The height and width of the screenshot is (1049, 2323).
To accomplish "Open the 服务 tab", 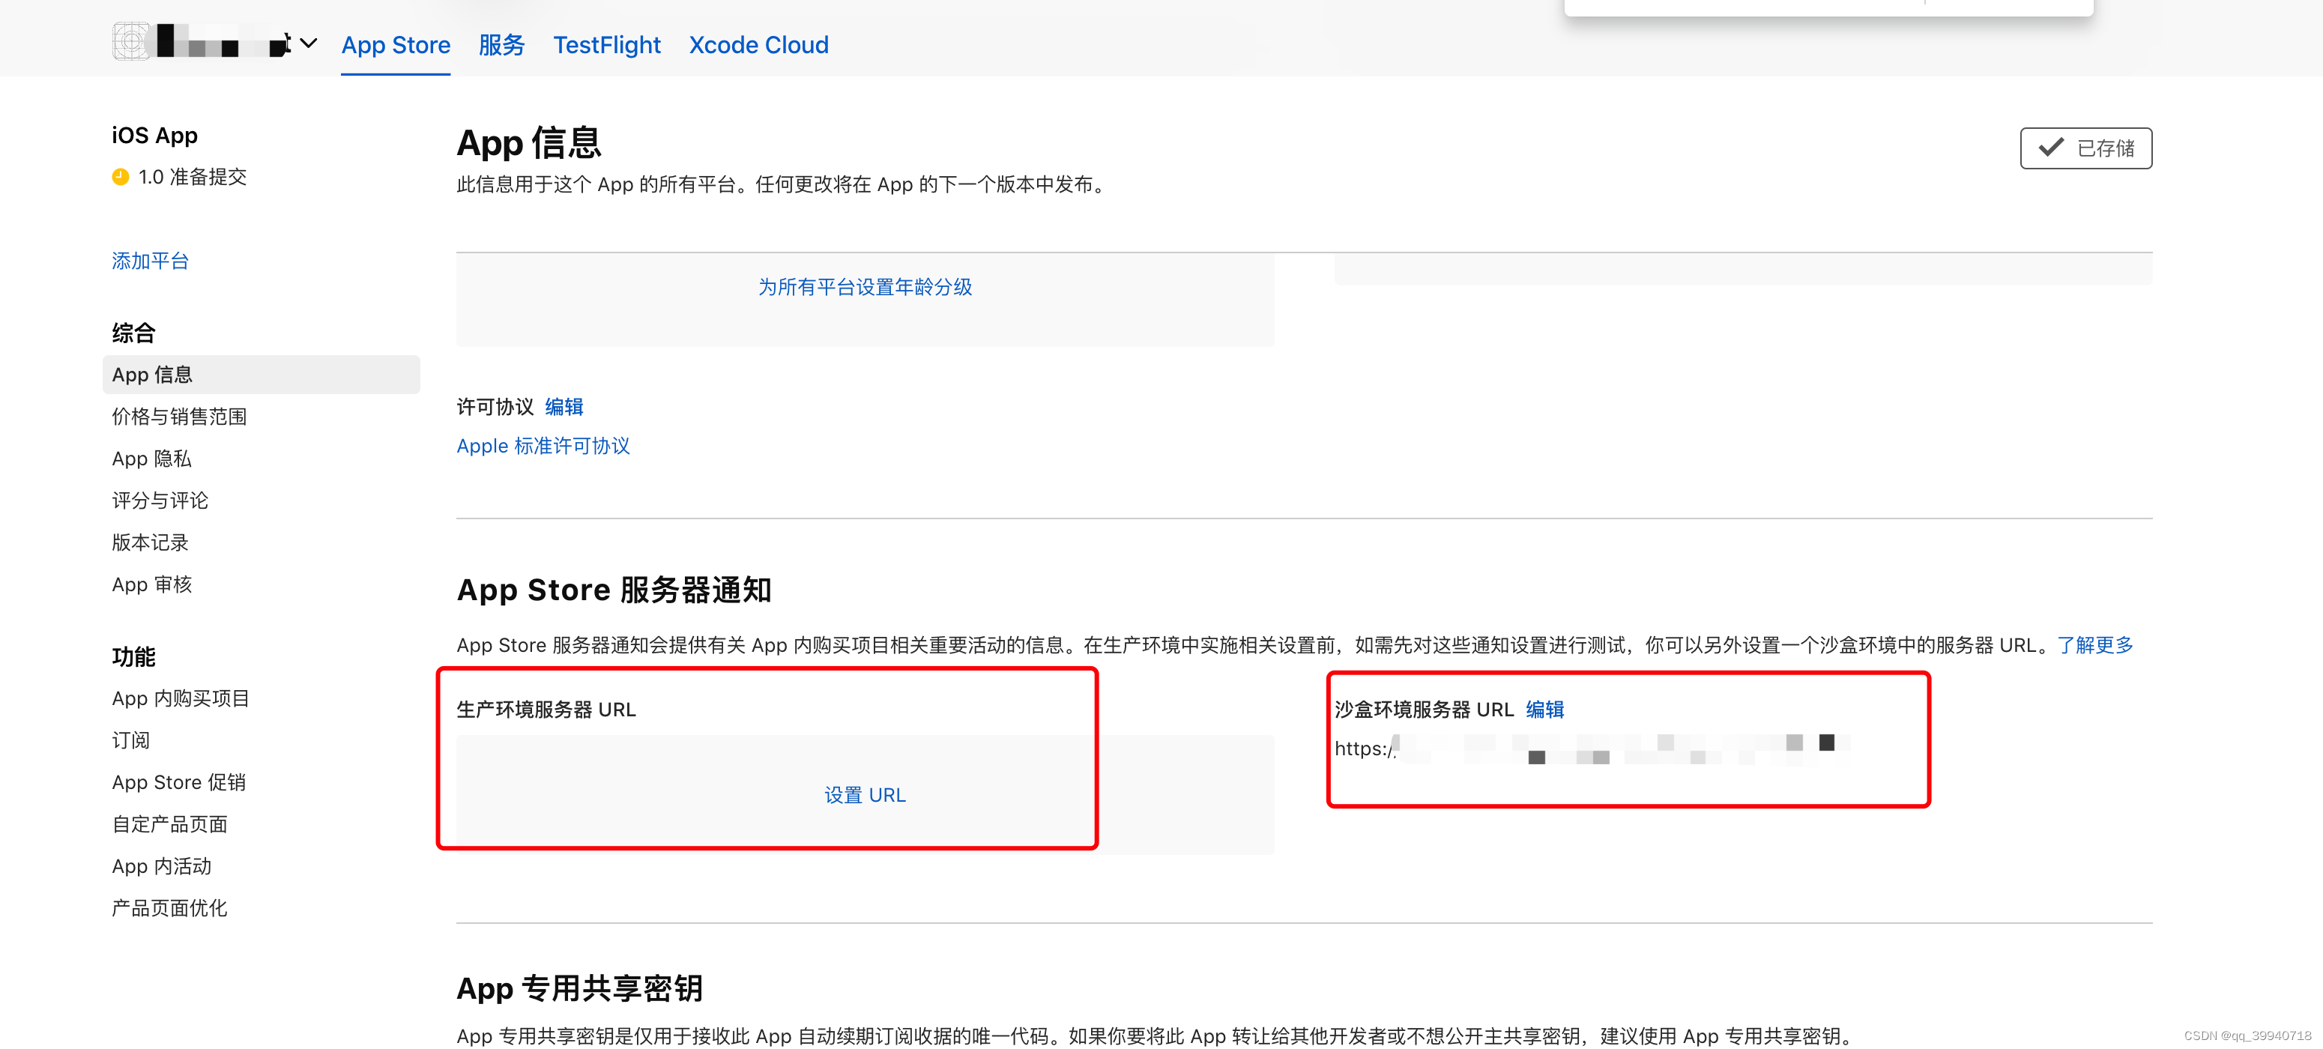I will click(x=501, y=45).
